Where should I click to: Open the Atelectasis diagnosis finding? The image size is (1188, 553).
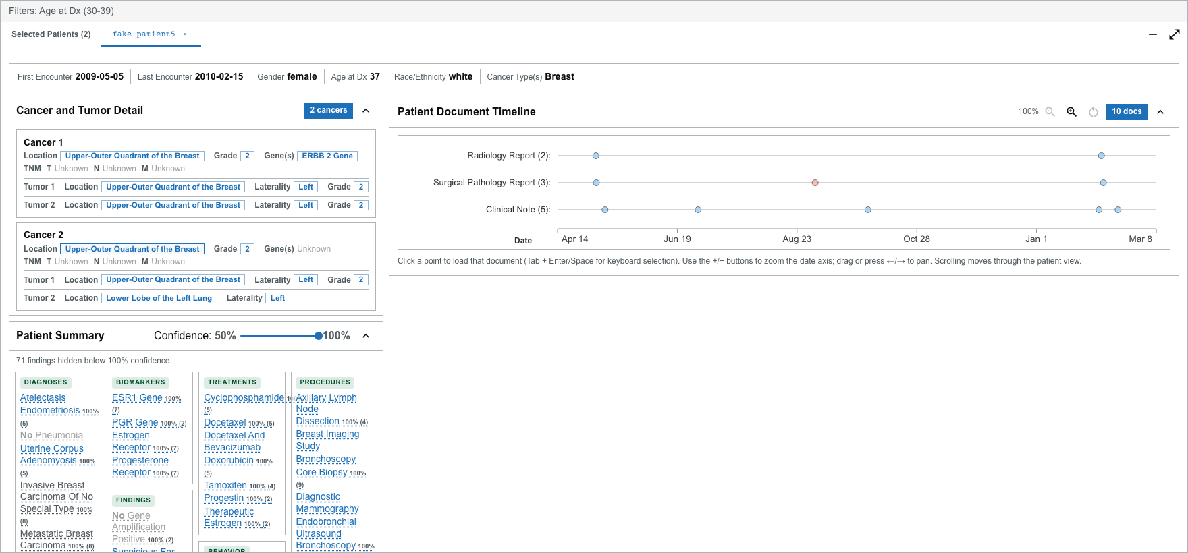(43, 398)
